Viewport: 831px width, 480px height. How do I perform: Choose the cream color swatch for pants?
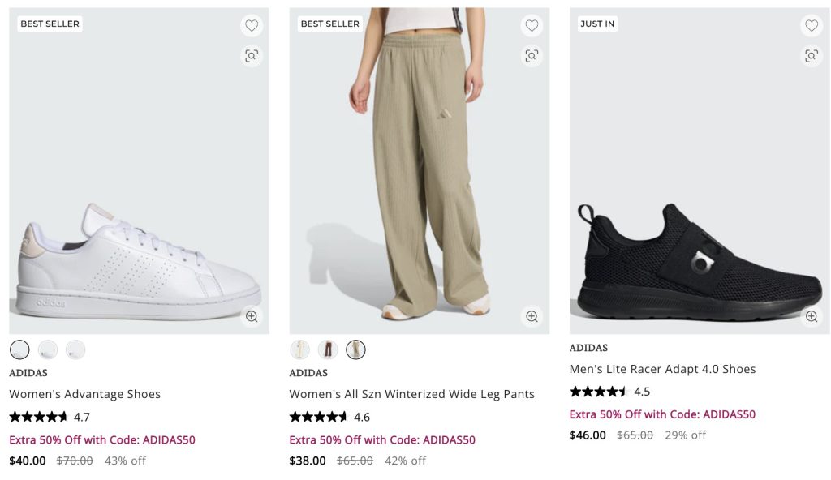pyautogui.click(x=300, y=349)
